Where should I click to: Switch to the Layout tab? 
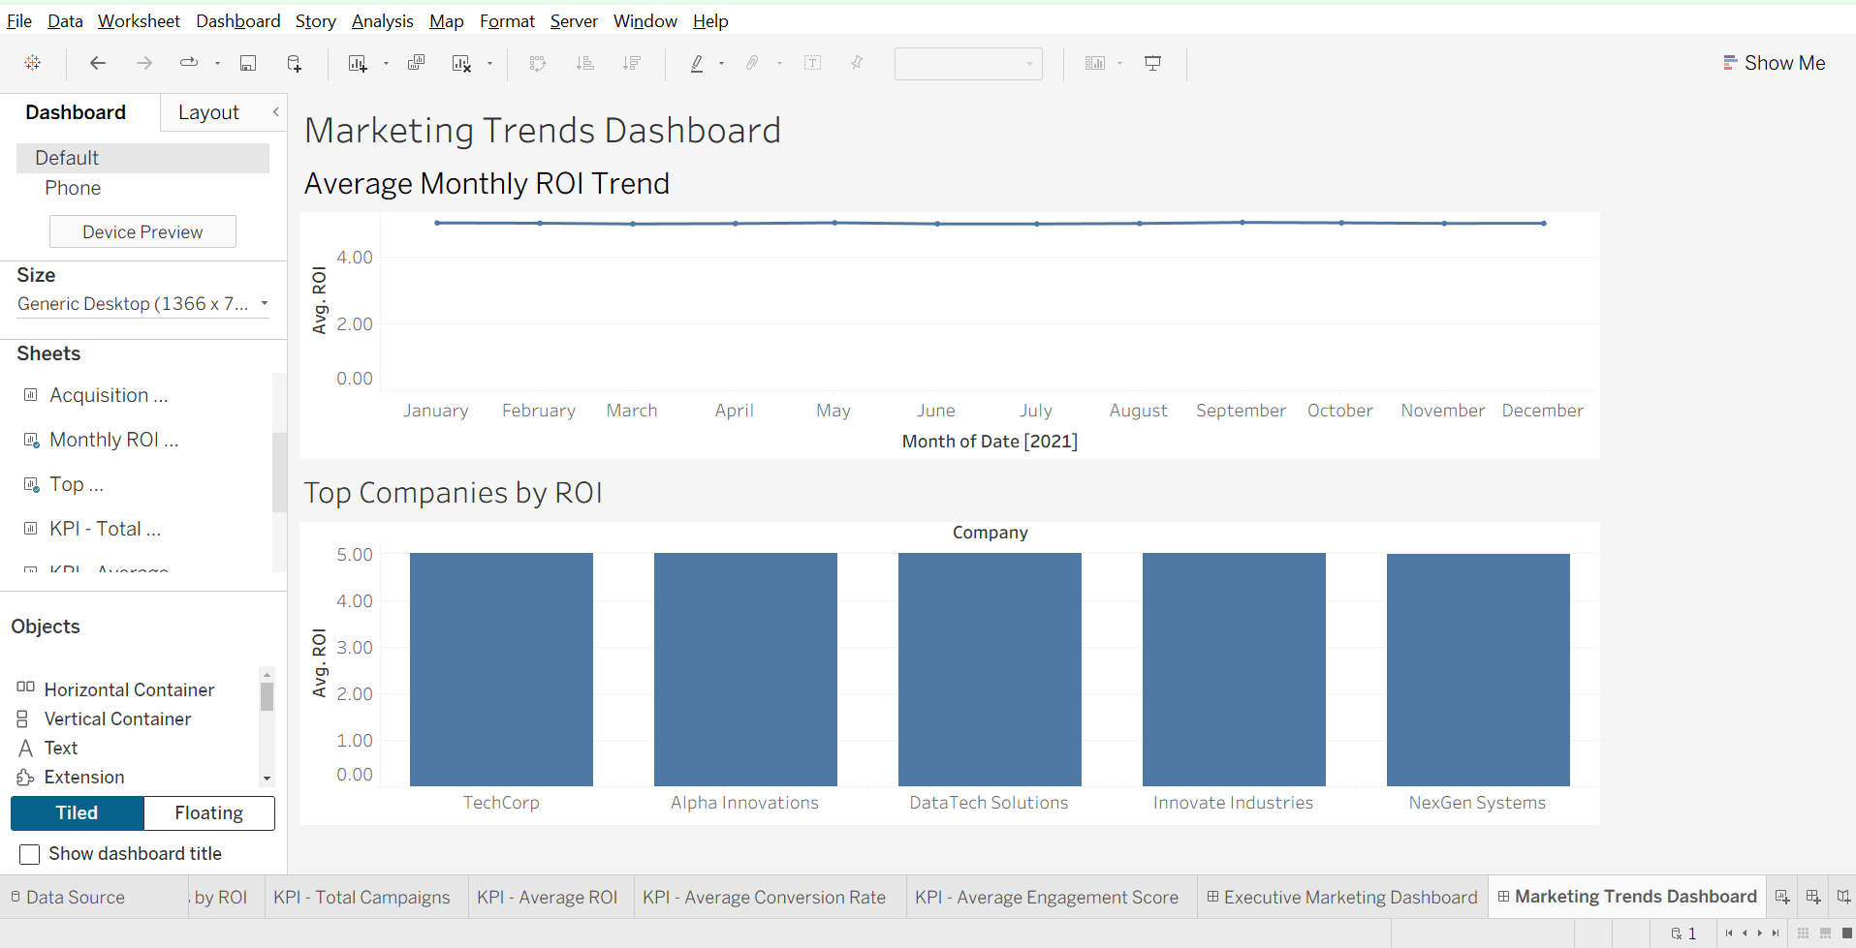208,112
